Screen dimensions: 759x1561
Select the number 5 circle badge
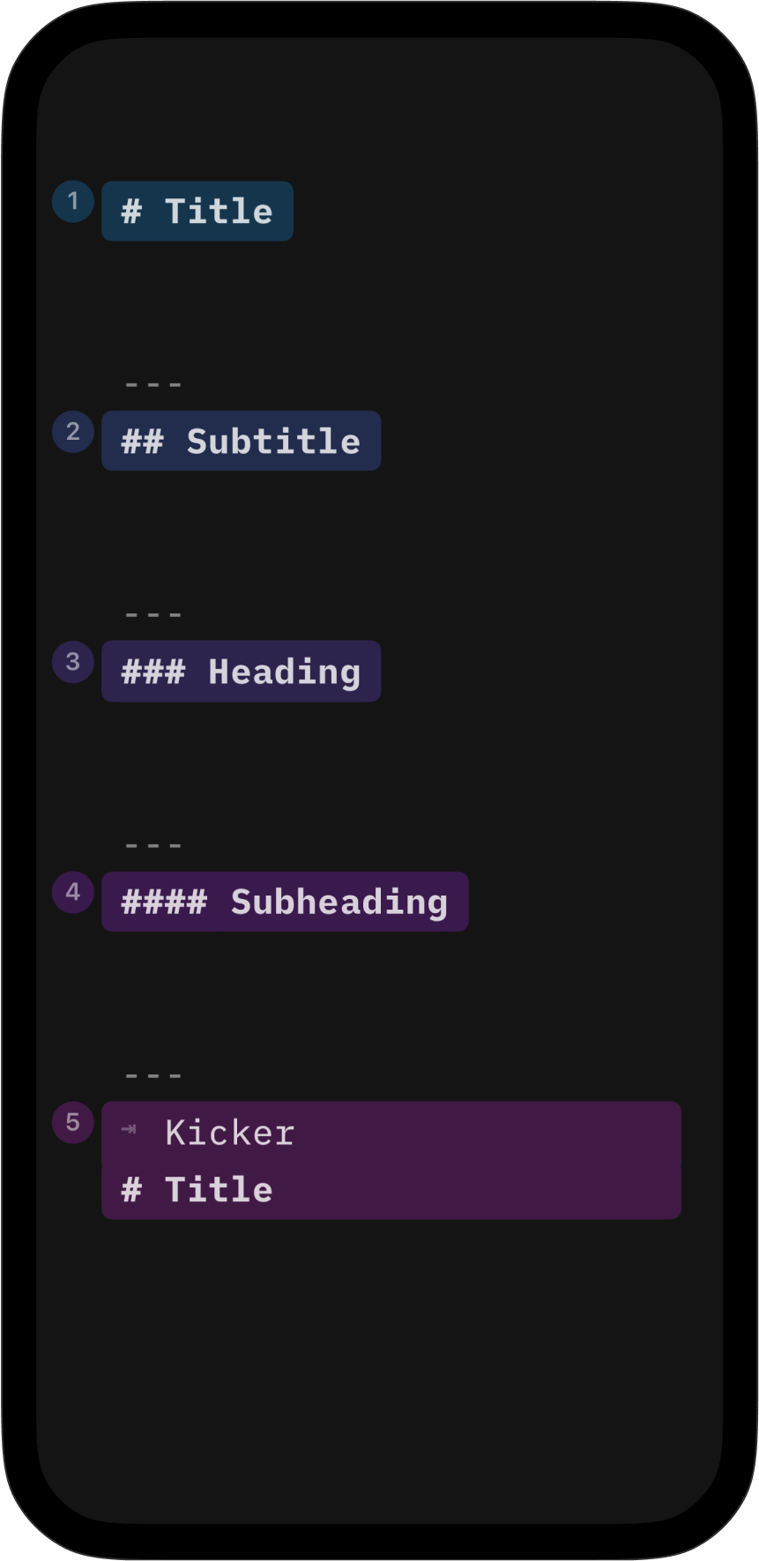tap(73, 1123)
